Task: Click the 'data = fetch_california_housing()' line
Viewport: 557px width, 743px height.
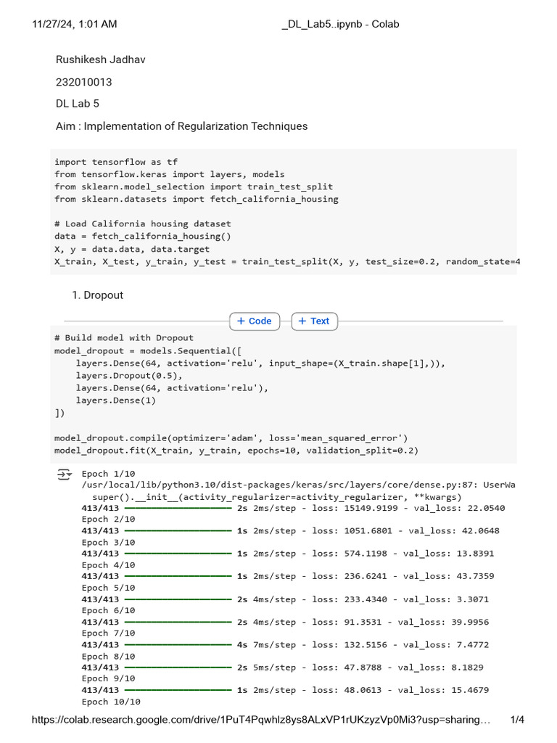Action: 143,236
